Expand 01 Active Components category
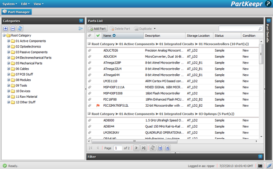273x169 pixels. (x=9, y=41)
